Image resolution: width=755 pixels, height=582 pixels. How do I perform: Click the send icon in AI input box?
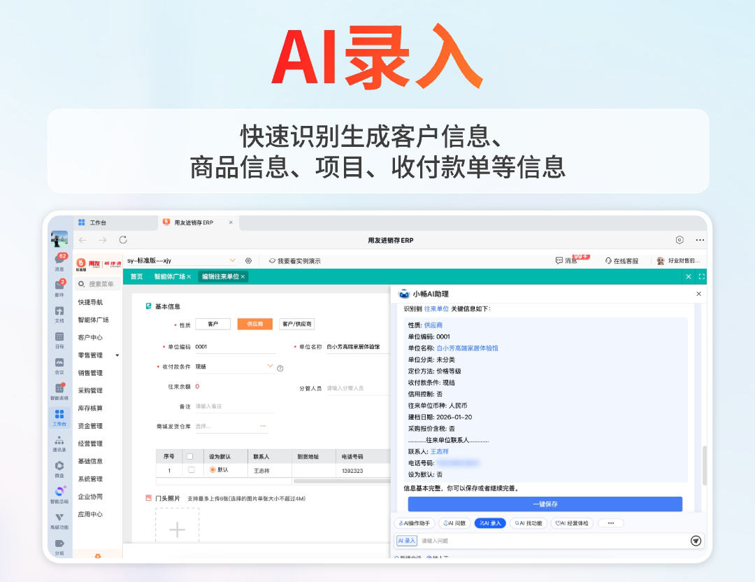coord(696,541)
